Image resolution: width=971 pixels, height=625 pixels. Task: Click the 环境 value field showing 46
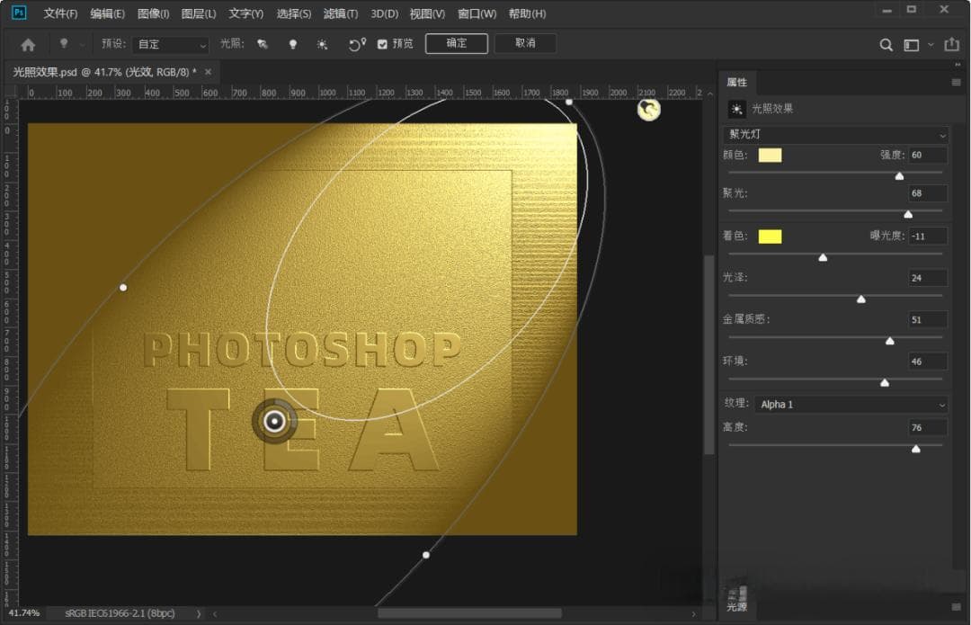[x=928, y=362]
